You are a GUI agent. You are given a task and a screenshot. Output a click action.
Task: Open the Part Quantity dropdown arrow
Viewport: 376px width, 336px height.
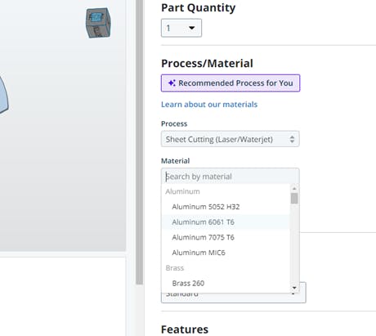click(x=192, y=28)
